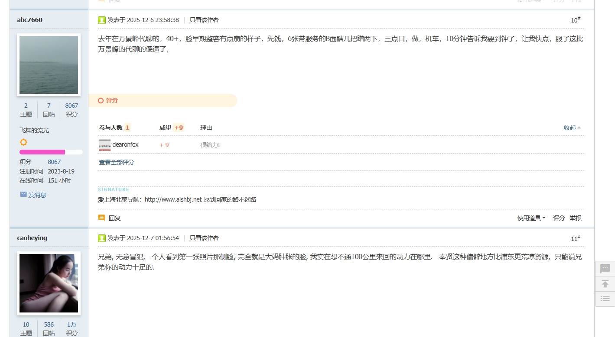The height and width of the screenshot is (337, 615).
Task: Click 评分 at the bottom of post 10
Action: (558, 218)
